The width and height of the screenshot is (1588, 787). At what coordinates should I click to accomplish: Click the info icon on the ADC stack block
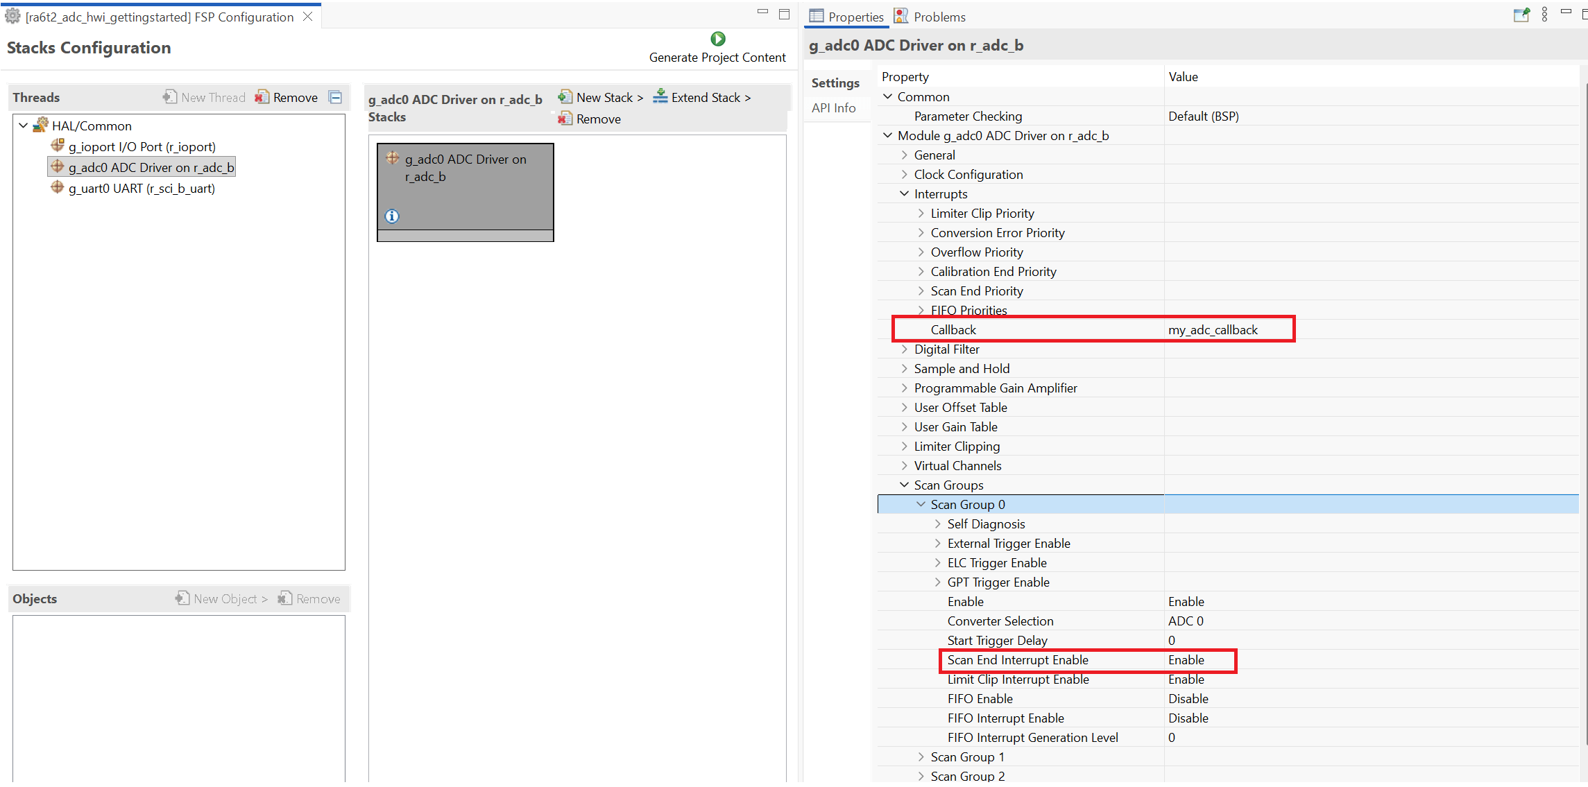392,216
